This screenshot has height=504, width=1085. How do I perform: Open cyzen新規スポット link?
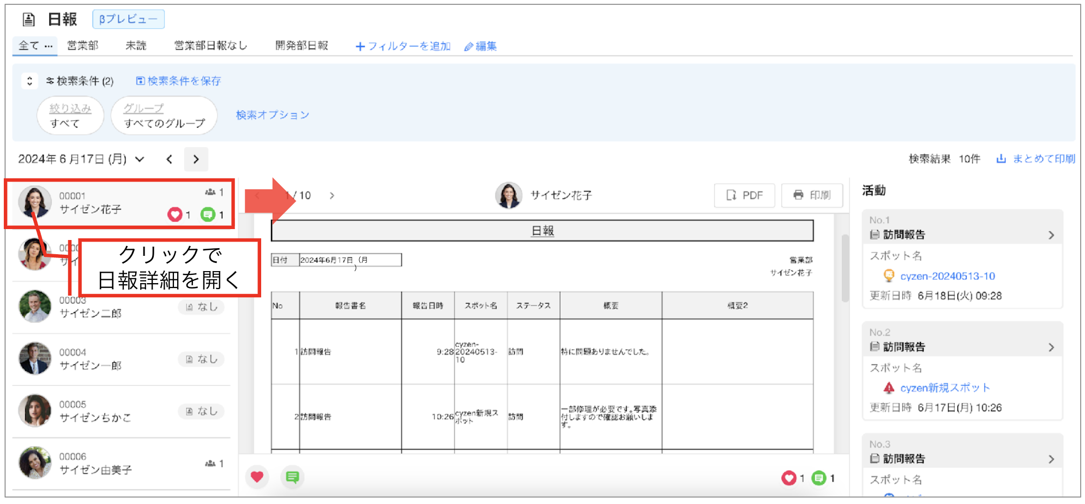pyautogui.click(x=945, y=388)
